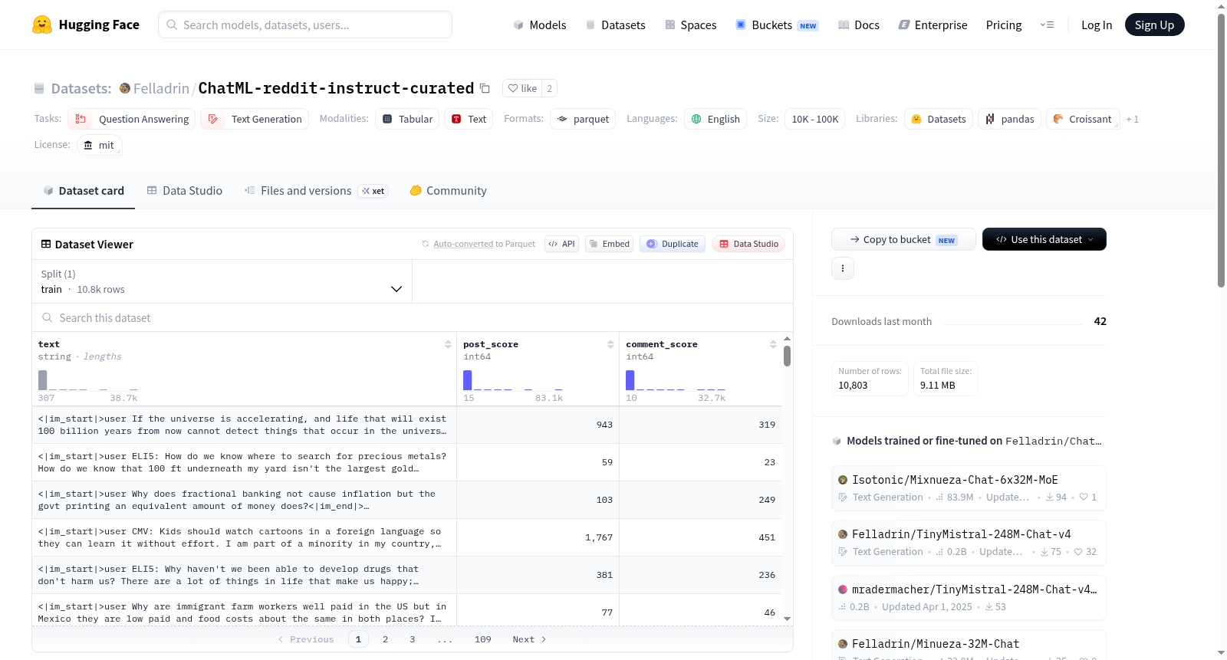This screenshot has height=660, width=1227.
Task: Select the Tabular modality tag
Action: (408, 119)
